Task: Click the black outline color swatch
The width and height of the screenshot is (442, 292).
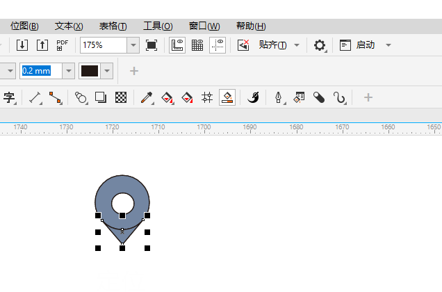Action: (90, 71)
